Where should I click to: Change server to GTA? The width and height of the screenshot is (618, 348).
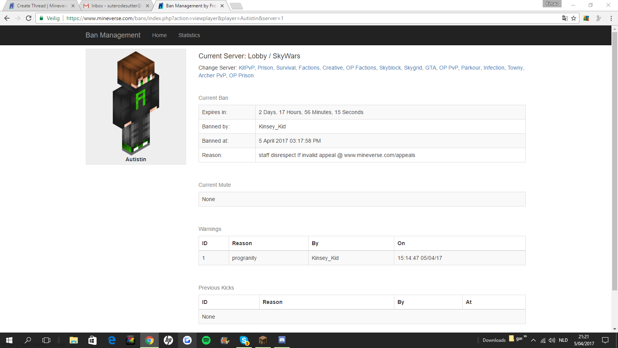(x=430, y=68)
